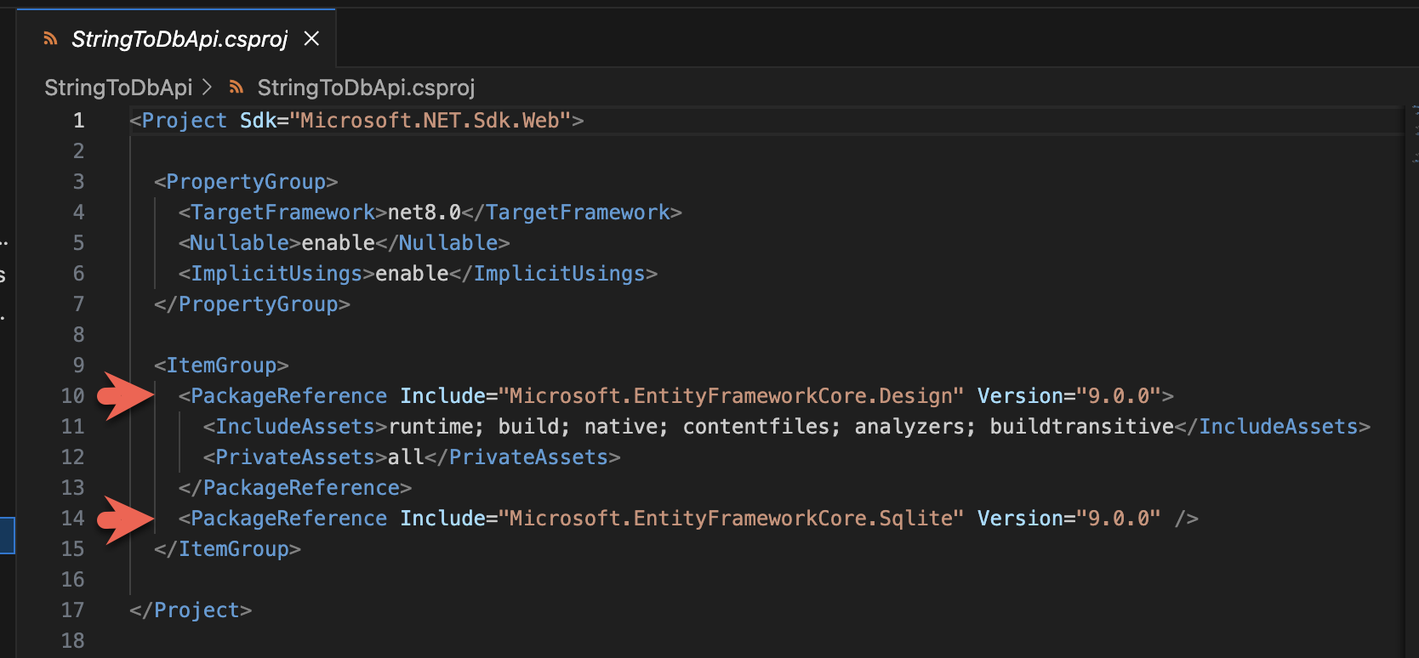Click the opening PrivateAssets tag
This screenshot has width=1419, height=658.
click(x=295, y=457)
